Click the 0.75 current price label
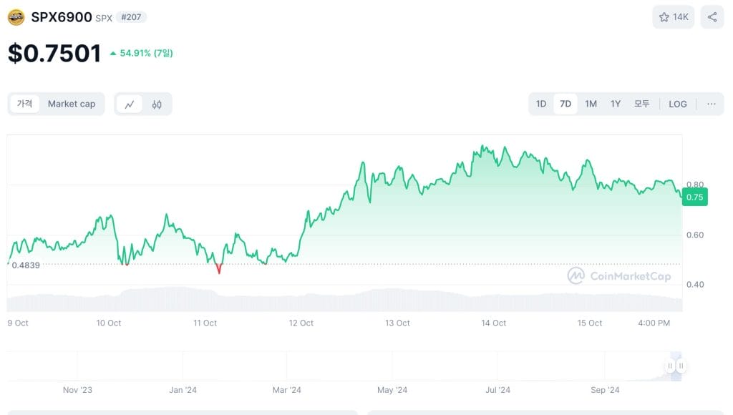The image size is (733, 415). tap(694, 197)
